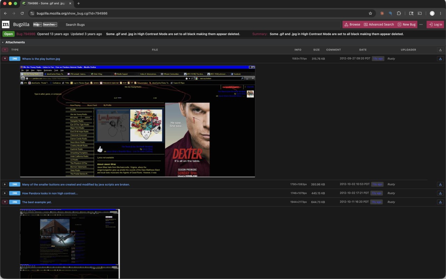446x279 pixels.
Task: Click the 'Opened 13 years ago' text
Action: (53, 34)
